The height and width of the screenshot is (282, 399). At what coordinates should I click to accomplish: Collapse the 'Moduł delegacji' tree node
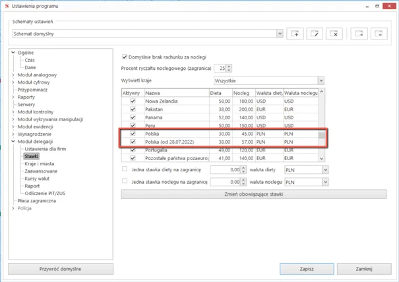(x=14, y=142)
